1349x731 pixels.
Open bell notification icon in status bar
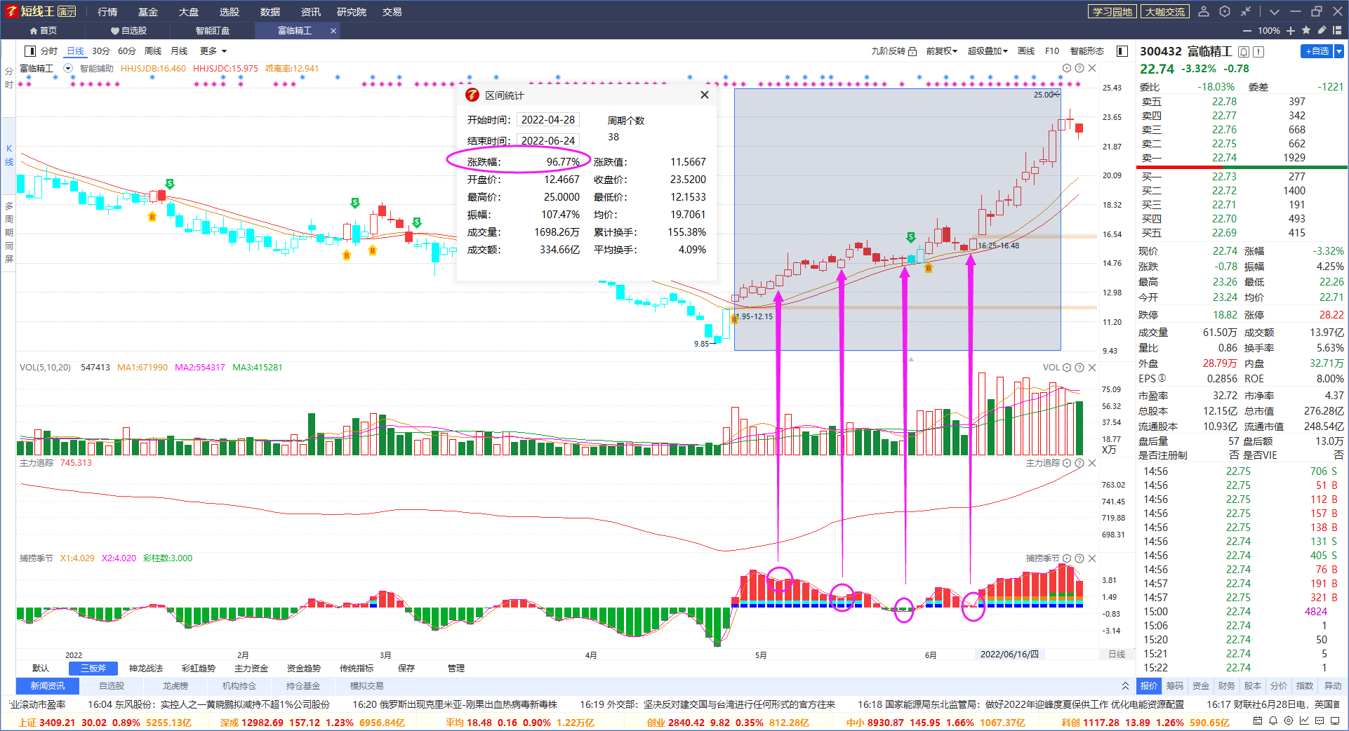[1273, 721]
